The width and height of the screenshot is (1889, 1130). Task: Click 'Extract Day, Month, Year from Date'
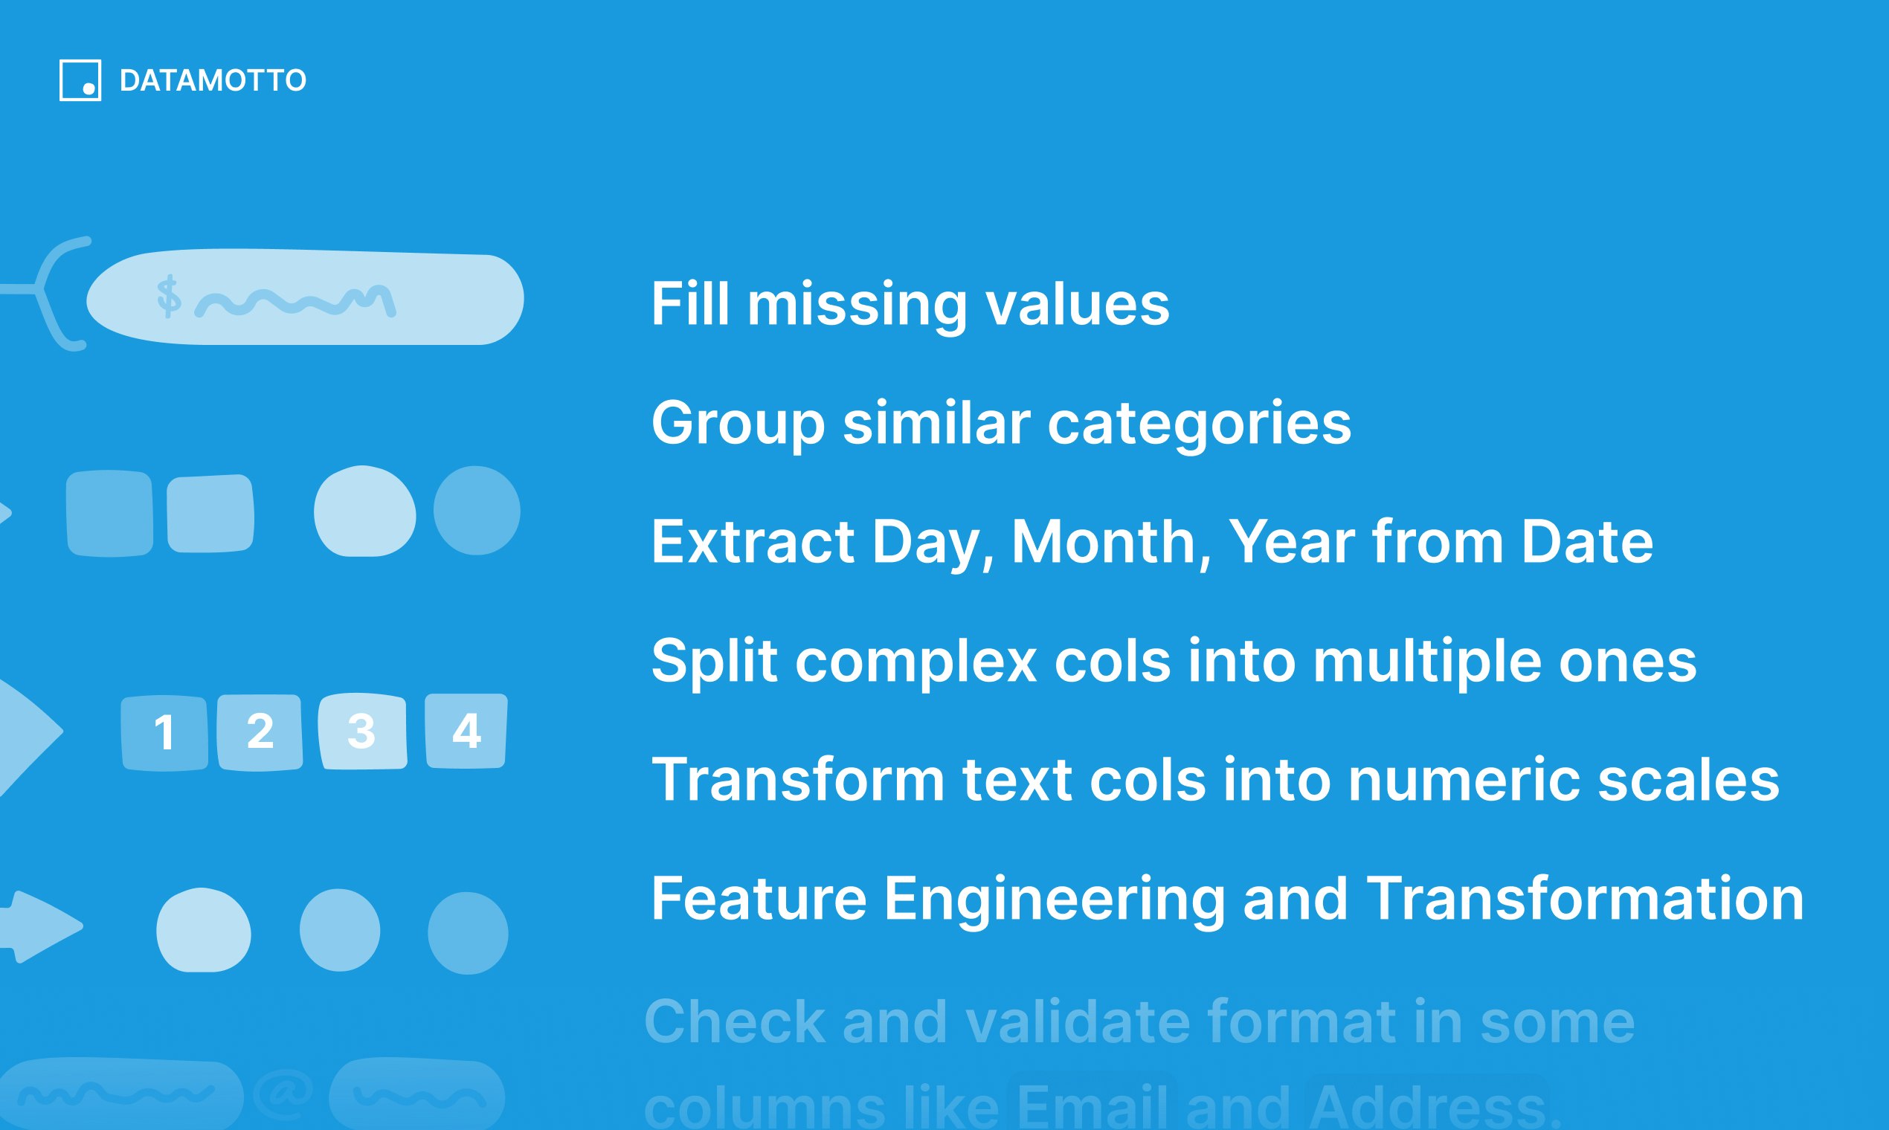click(x=1153, y=542)
